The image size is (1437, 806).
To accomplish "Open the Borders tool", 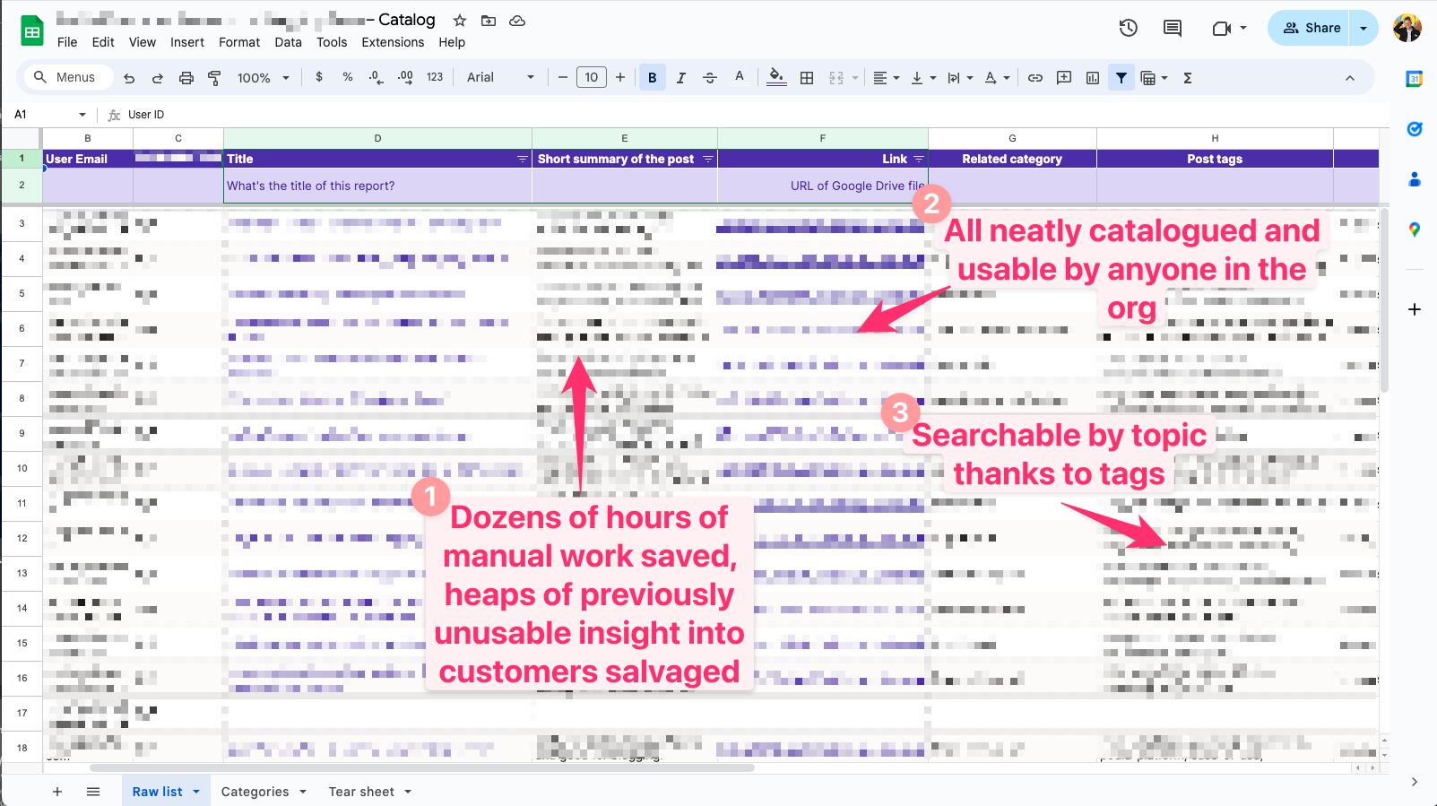I will click(807, 78).
